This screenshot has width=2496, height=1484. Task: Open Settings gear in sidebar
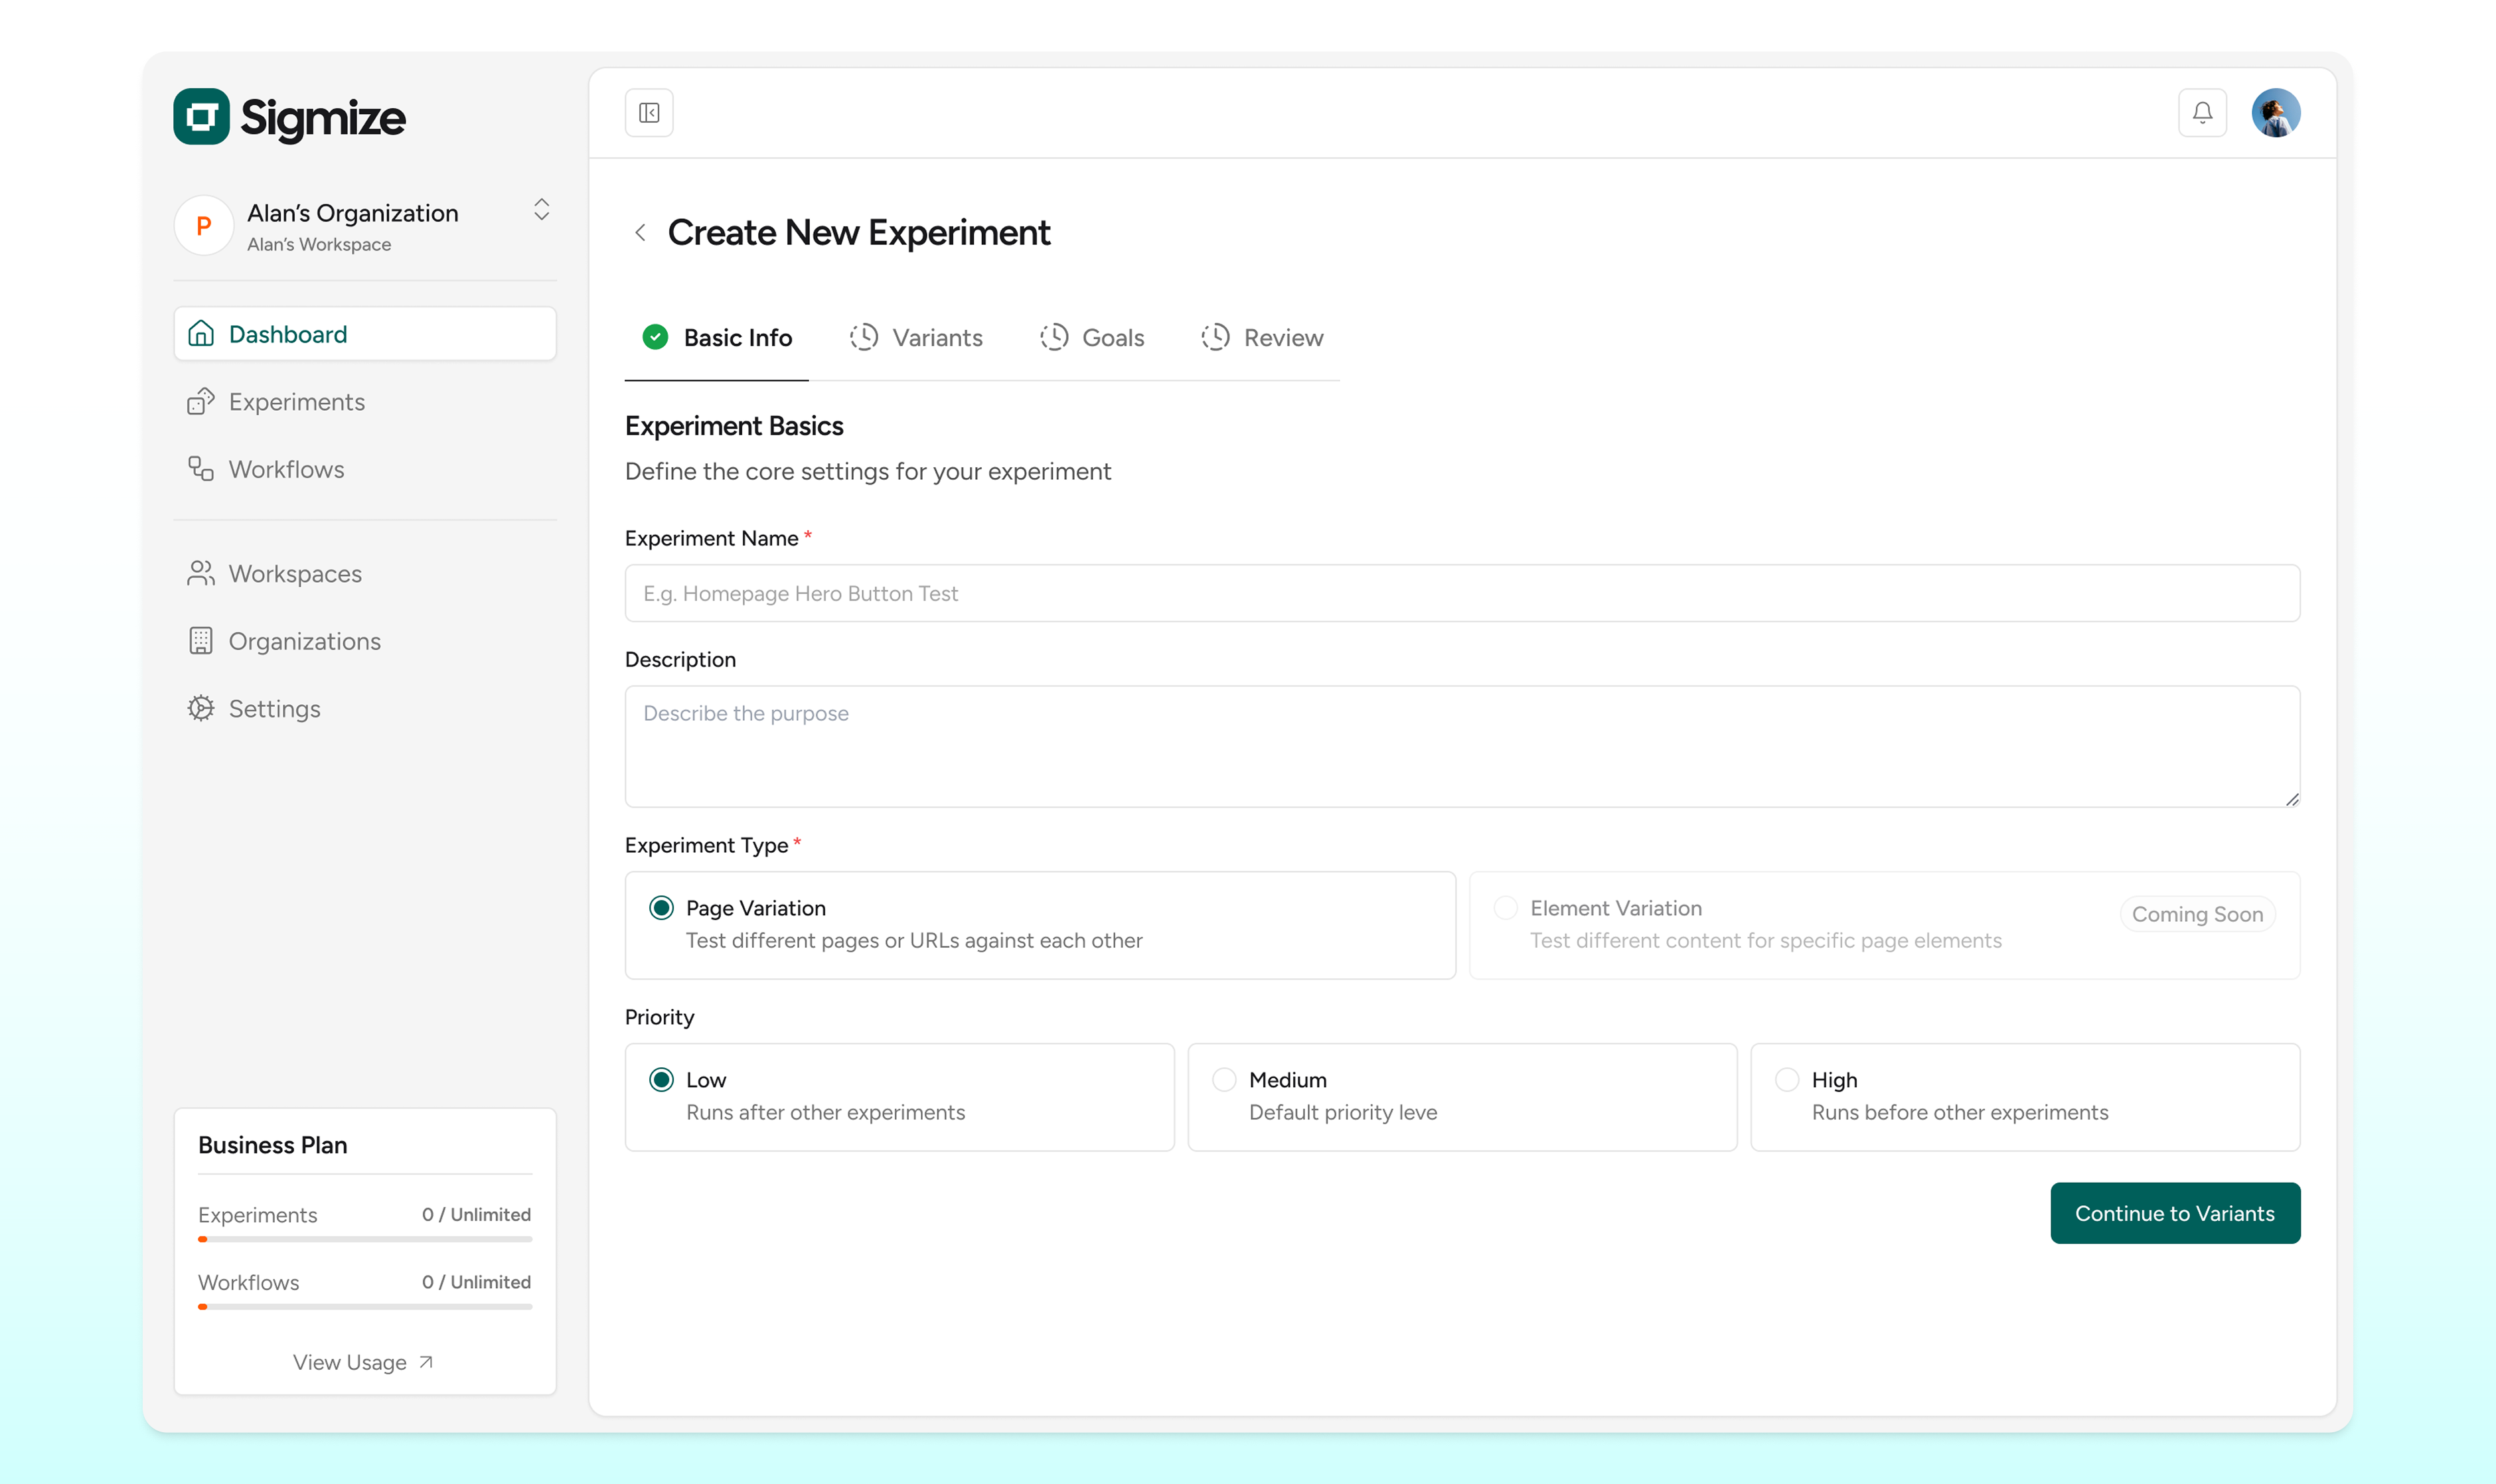point(274,709)
